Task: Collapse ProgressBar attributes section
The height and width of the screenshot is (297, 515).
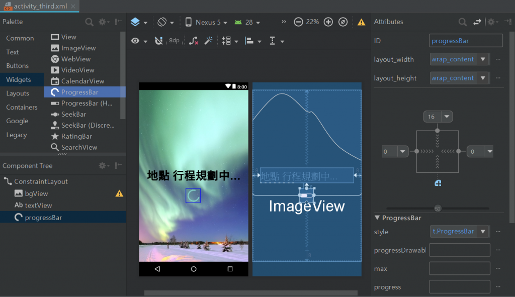Action: 377,218
